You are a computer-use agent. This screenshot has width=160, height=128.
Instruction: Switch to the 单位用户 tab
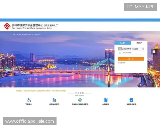click(x=139, y=43)
